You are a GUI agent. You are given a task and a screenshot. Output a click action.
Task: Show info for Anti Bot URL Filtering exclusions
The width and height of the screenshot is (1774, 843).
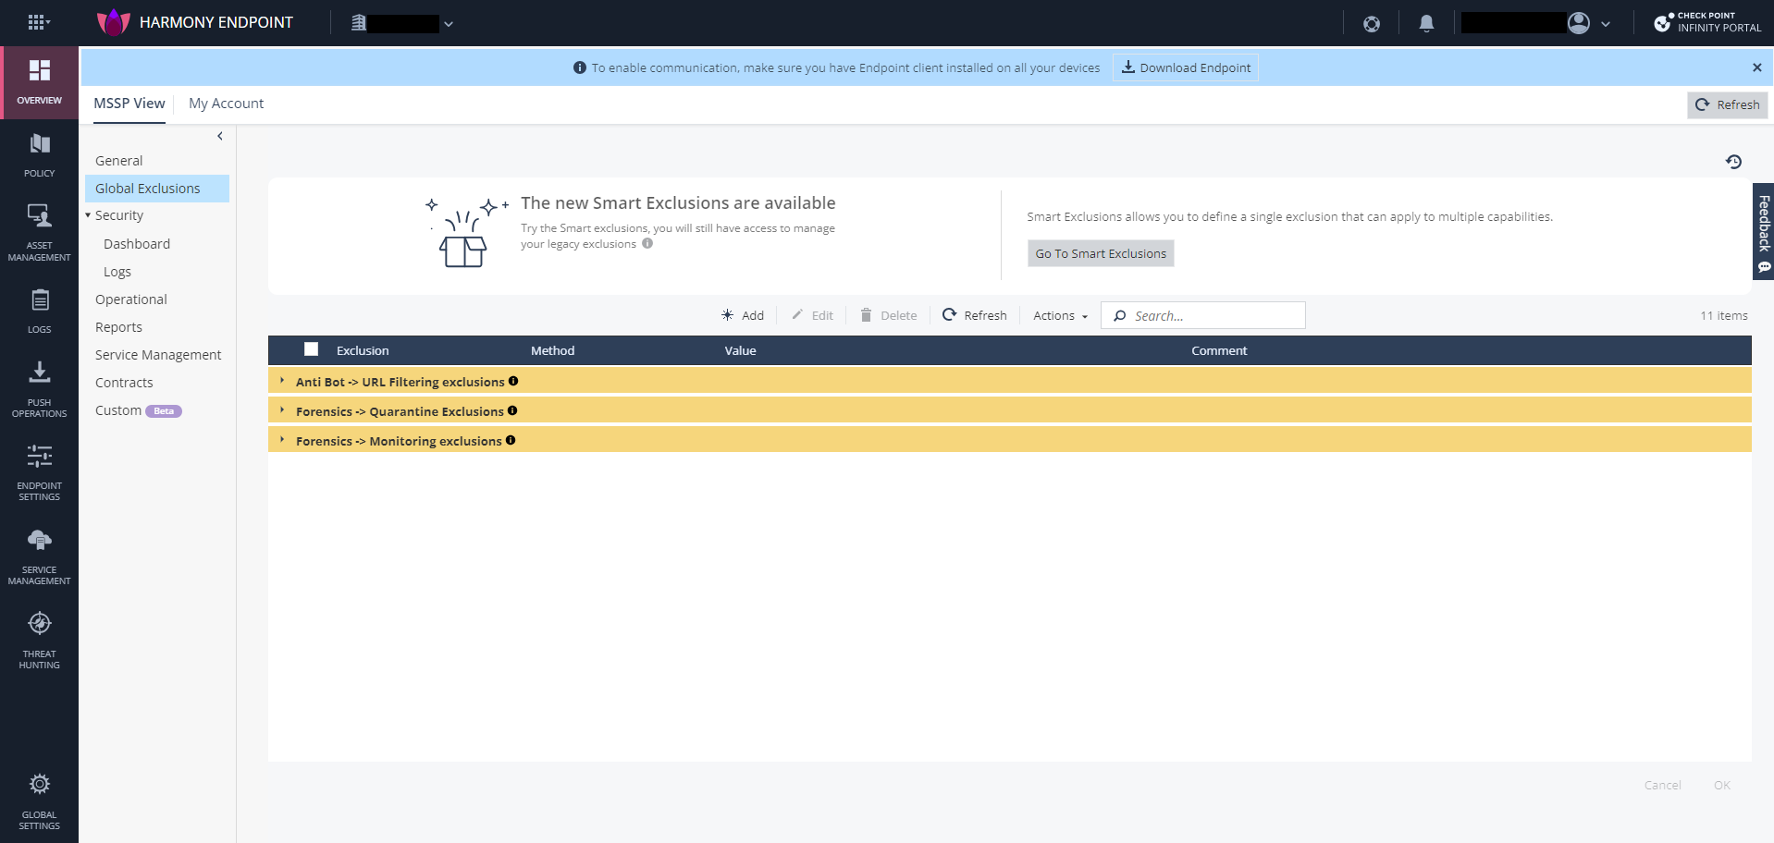tap(513, 381)
